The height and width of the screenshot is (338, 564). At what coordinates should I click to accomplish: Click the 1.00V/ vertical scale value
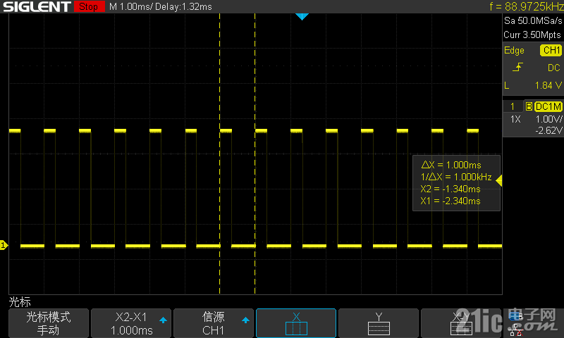(548, 119)
